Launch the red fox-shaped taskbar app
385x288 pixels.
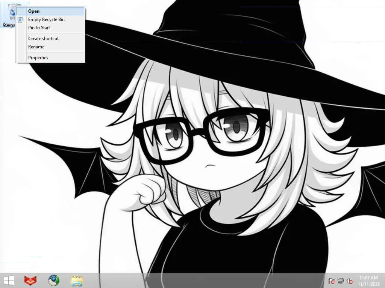pyautogui.click(x=30, y=280)
